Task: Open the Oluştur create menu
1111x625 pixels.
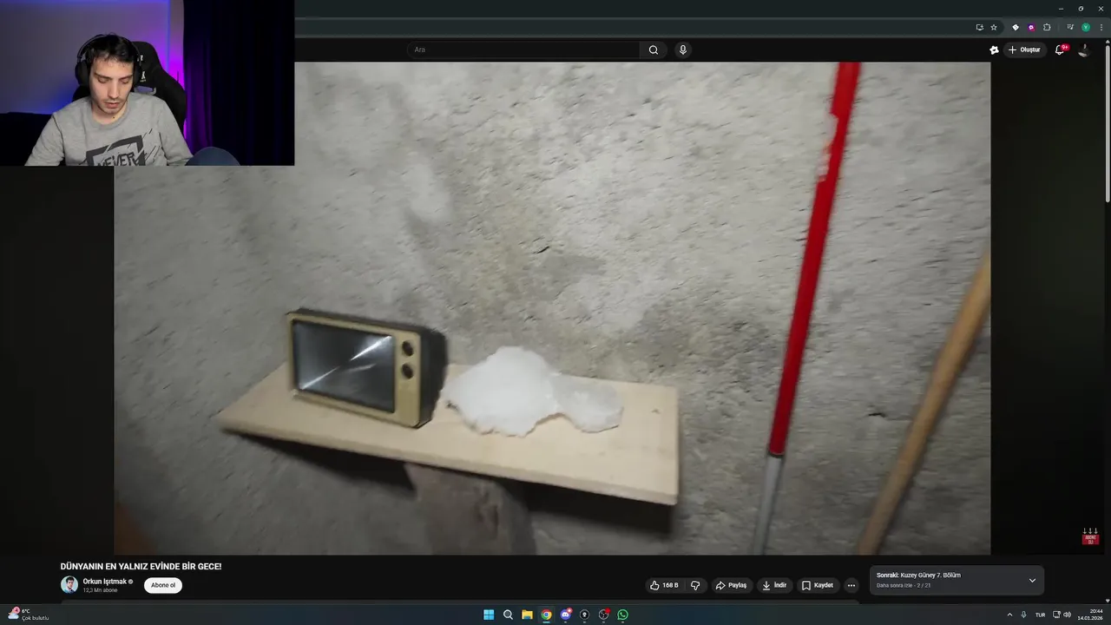Action: point(1025,49)
